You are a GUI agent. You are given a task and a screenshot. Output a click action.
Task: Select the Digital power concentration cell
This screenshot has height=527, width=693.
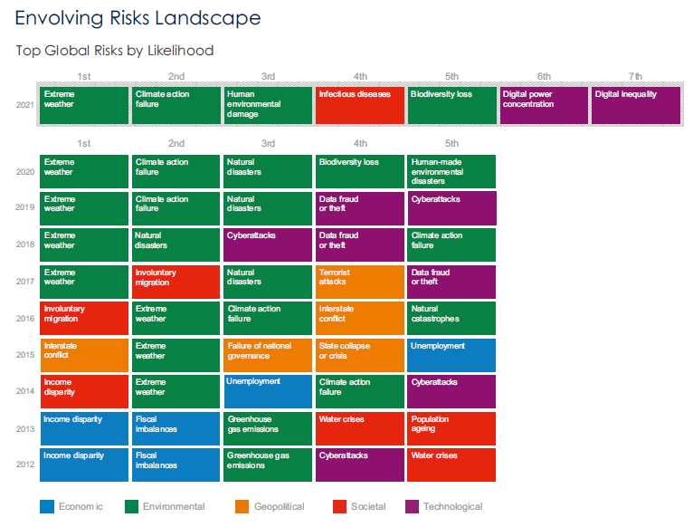544,105
